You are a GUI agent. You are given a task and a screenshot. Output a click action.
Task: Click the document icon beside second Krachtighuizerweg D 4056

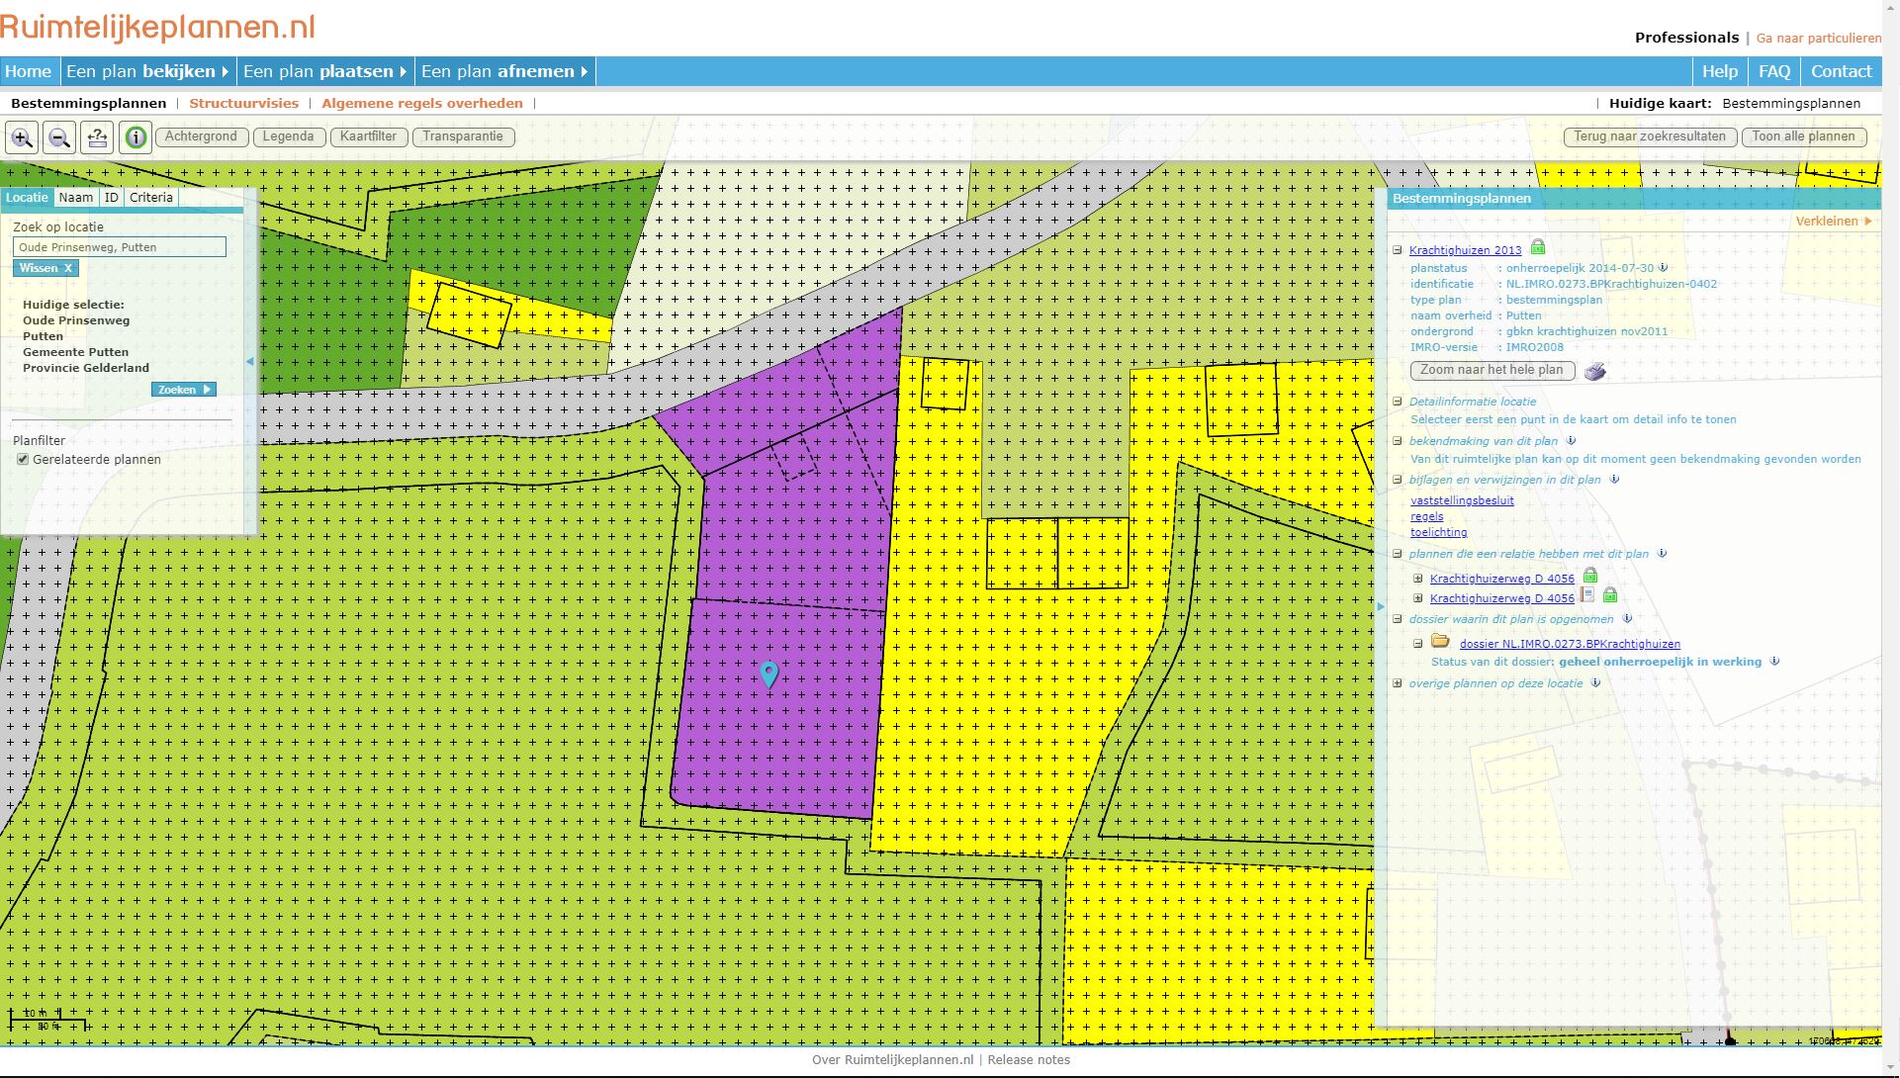(x=1588, y=595)
